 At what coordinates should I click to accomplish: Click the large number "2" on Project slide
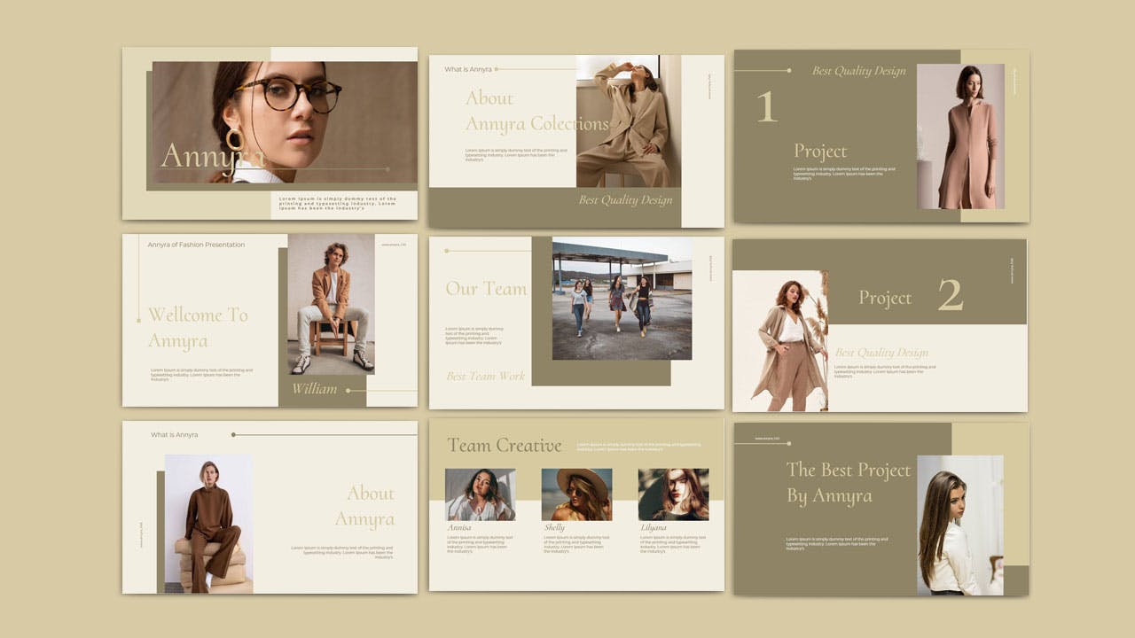[x=950, y=295]
